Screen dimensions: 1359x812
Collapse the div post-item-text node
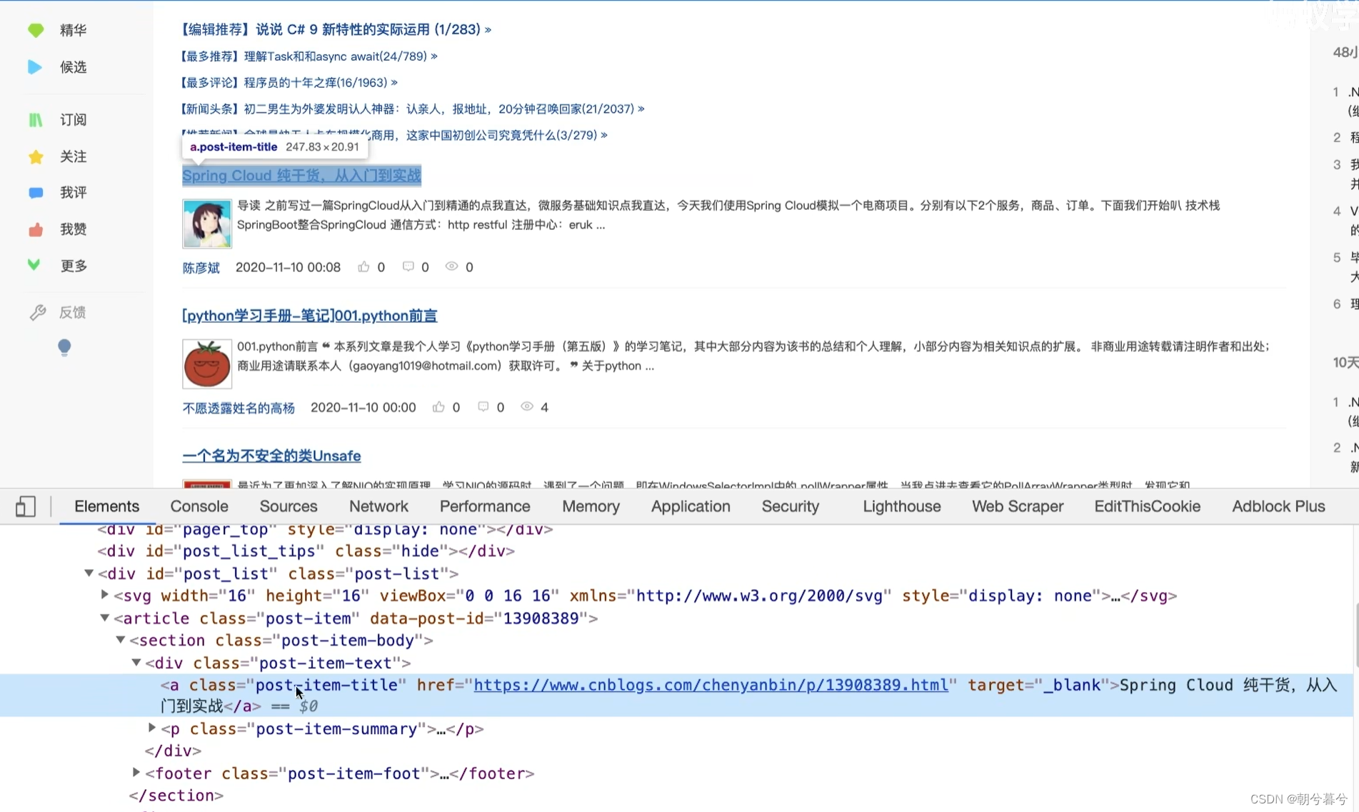136,662
